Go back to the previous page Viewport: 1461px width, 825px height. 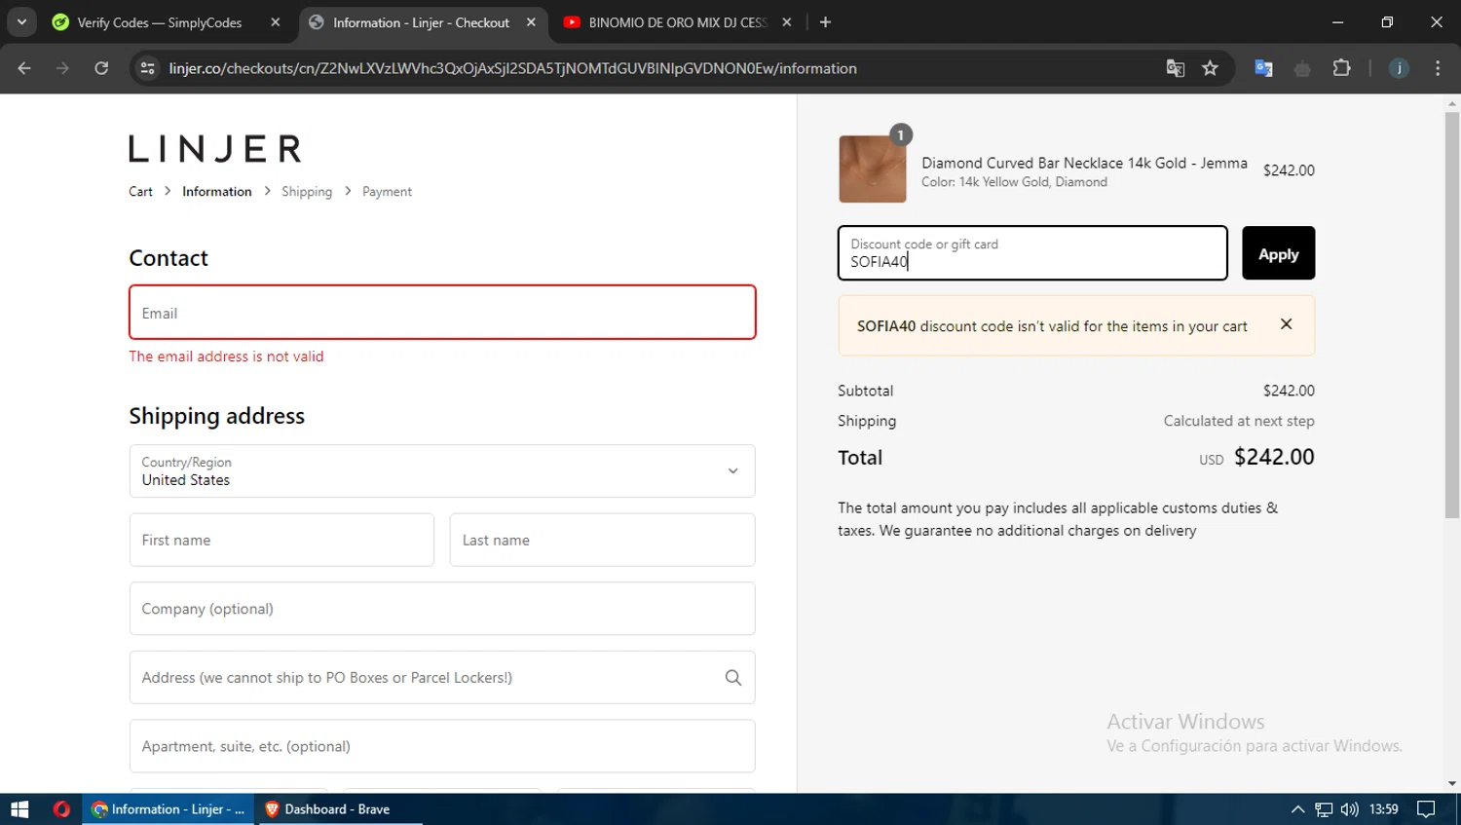(x=24, y=68)
